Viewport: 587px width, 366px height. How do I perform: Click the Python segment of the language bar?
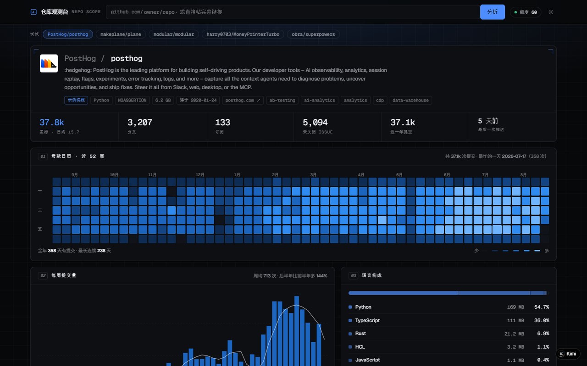pyautogui.click(x=403, y=293)
